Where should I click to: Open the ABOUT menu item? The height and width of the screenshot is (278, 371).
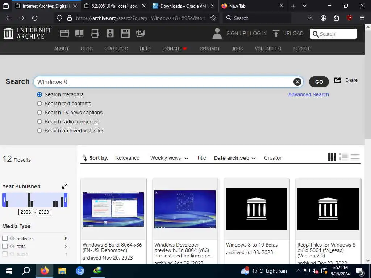tap(62, 49)
